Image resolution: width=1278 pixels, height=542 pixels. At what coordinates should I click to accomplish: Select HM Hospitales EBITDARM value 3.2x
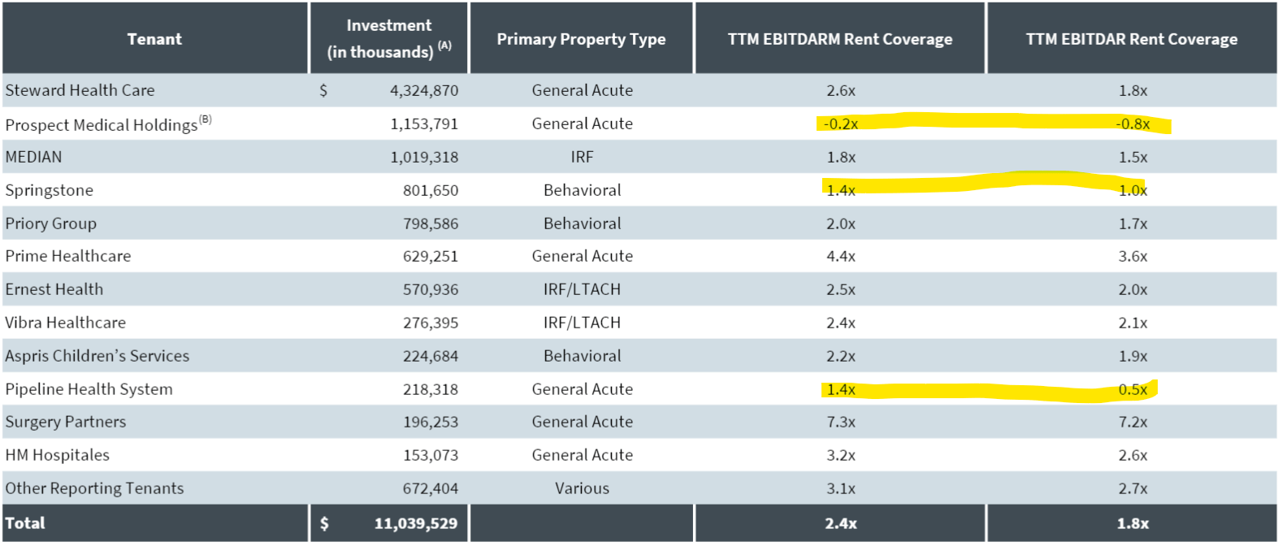tap(841, 455)
